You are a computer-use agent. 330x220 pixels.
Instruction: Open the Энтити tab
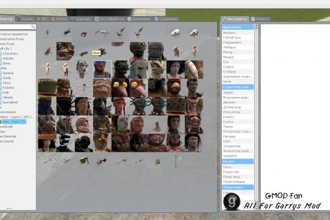(x=59, y=19)
